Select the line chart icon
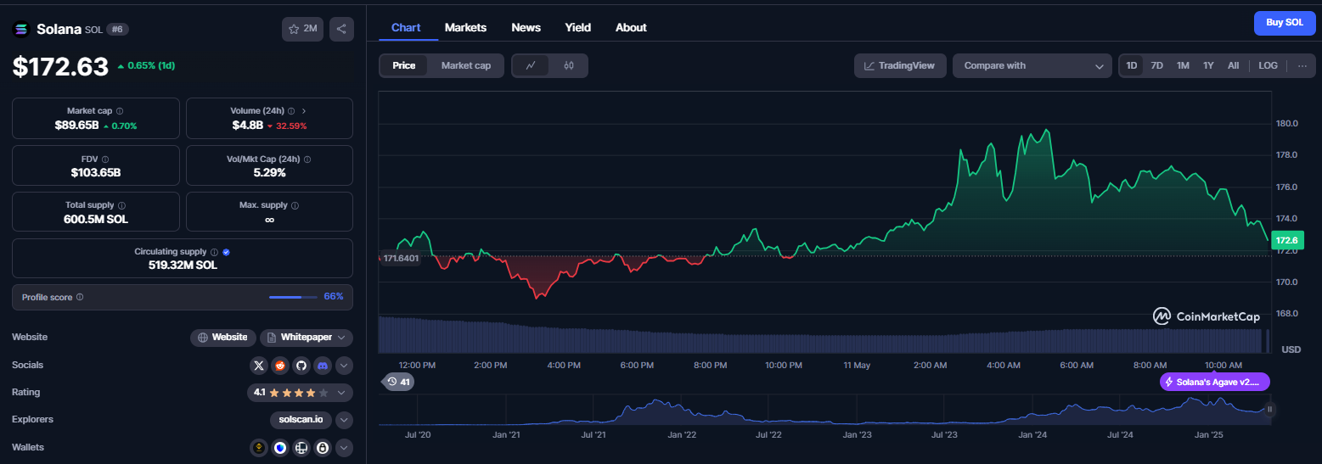The height and width of the screenshot is (464, 1322). [x=531, y=65]
